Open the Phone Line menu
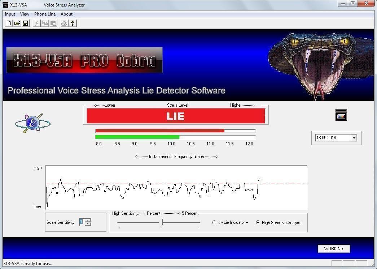This screenshot has width=377, height=269. click(x=45, y=14)
